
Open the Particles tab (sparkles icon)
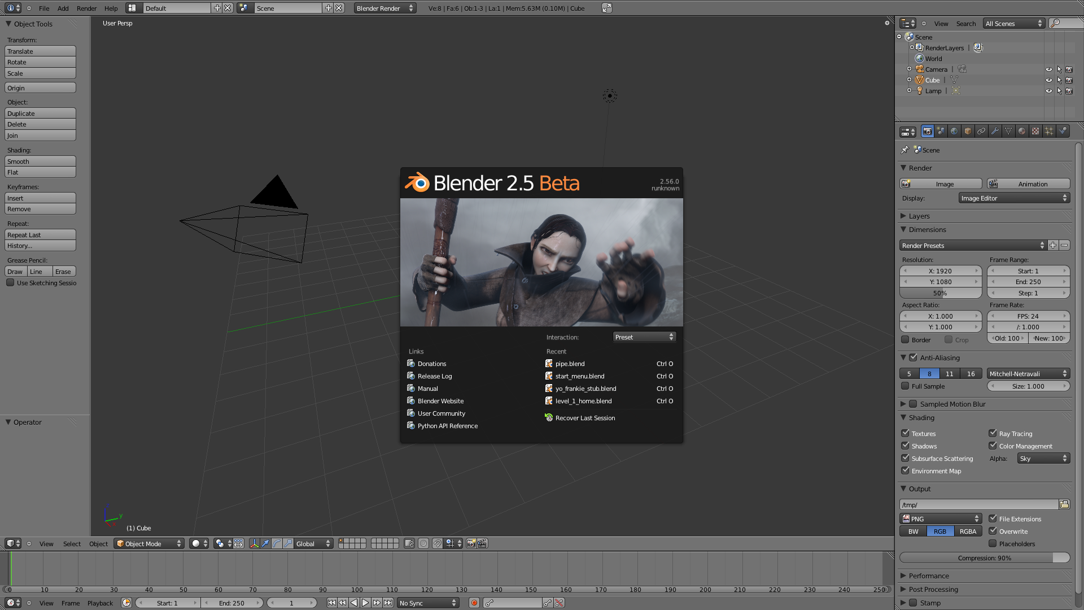point(1049,131)
